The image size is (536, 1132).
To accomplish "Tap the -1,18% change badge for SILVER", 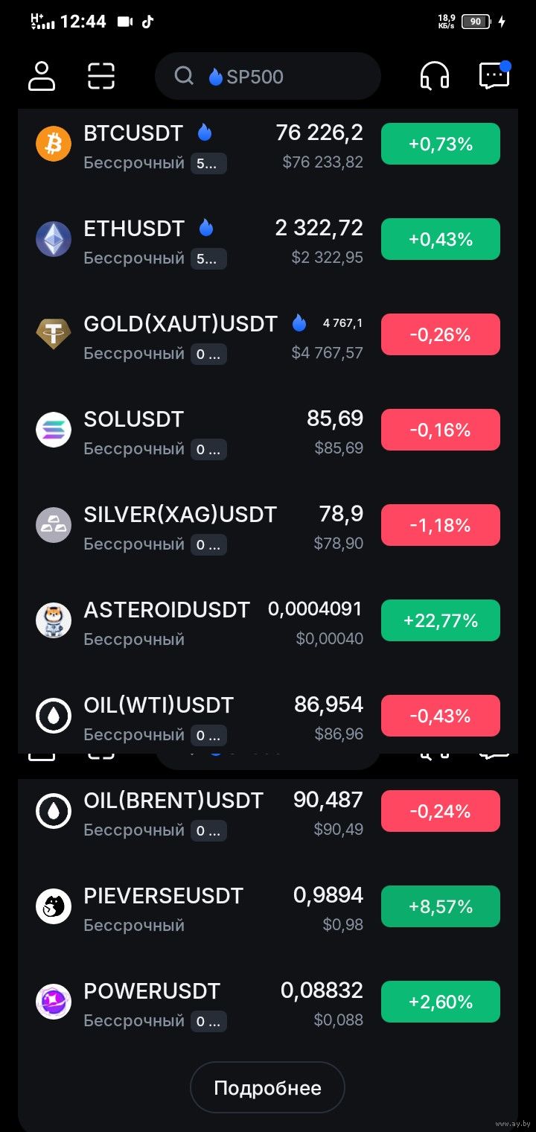I will coord(441,525).
